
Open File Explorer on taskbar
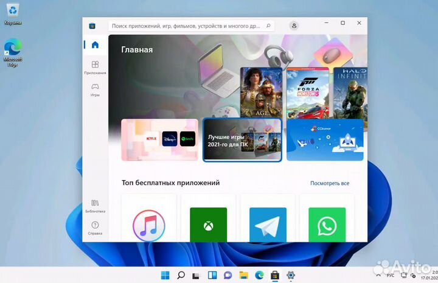[244, 275]
